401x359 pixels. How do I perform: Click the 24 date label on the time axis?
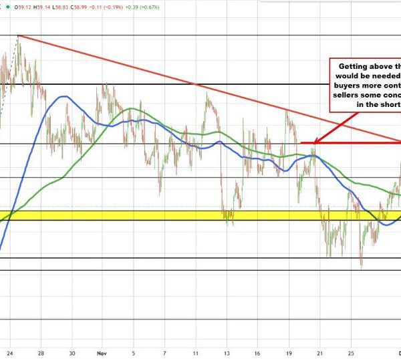tap(10, 352)
